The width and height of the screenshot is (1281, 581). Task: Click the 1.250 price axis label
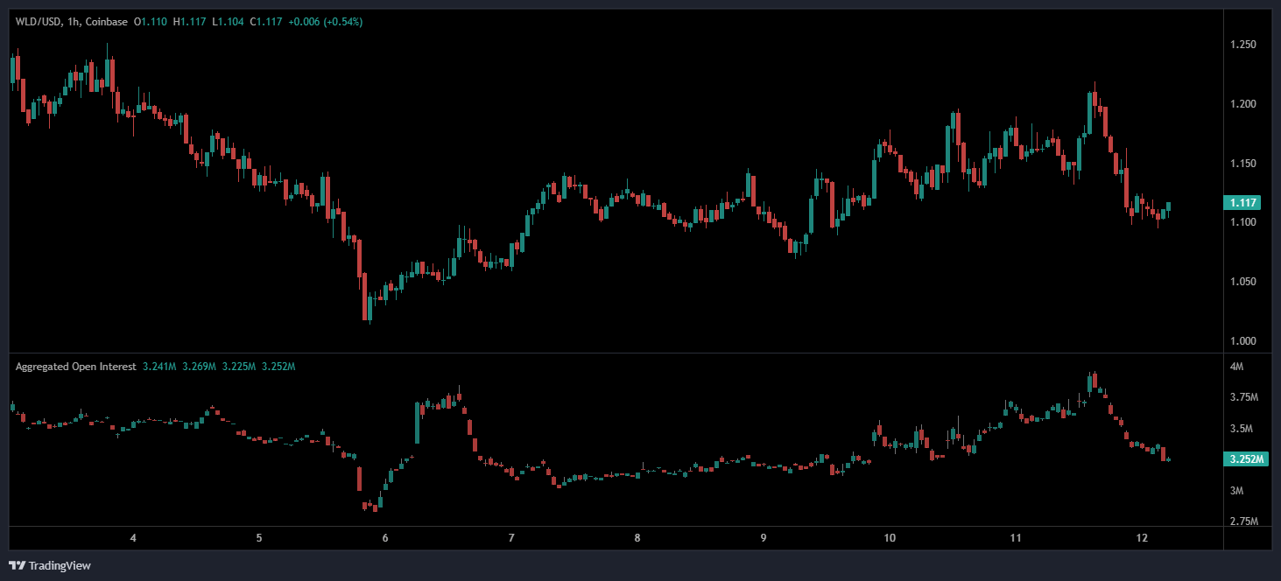point(1244,45)
